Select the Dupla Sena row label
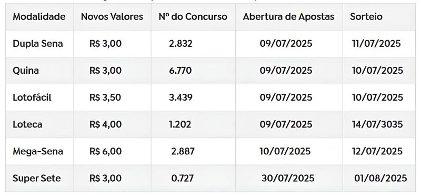 [x=37, y=44]
